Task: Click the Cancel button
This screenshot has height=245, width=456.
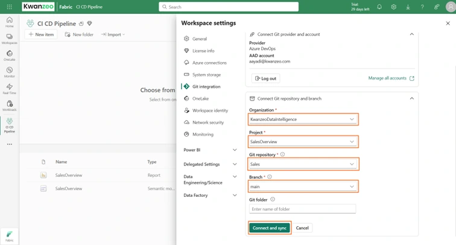Action: (302, 228)
